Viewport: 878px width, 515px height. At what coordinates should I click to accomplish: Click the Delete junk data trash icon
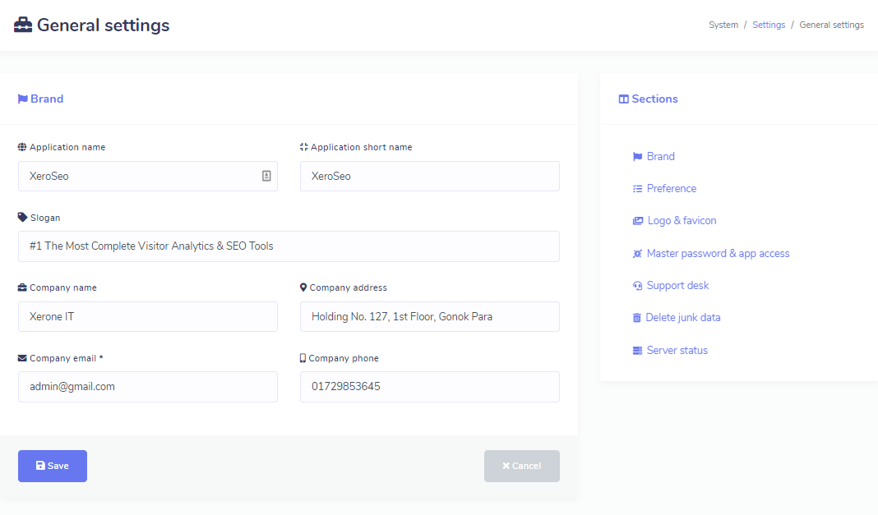(x=637, y=318)
